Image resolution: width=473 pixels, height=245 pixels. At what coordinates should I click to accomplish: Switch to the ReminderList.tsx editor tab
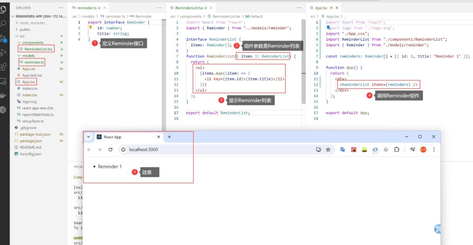[x=189, y=8]
